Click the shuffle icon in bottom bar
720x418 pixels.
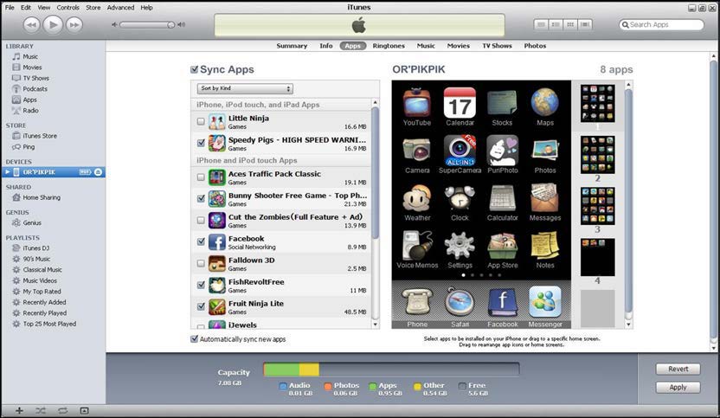click(x=41, y=411)
